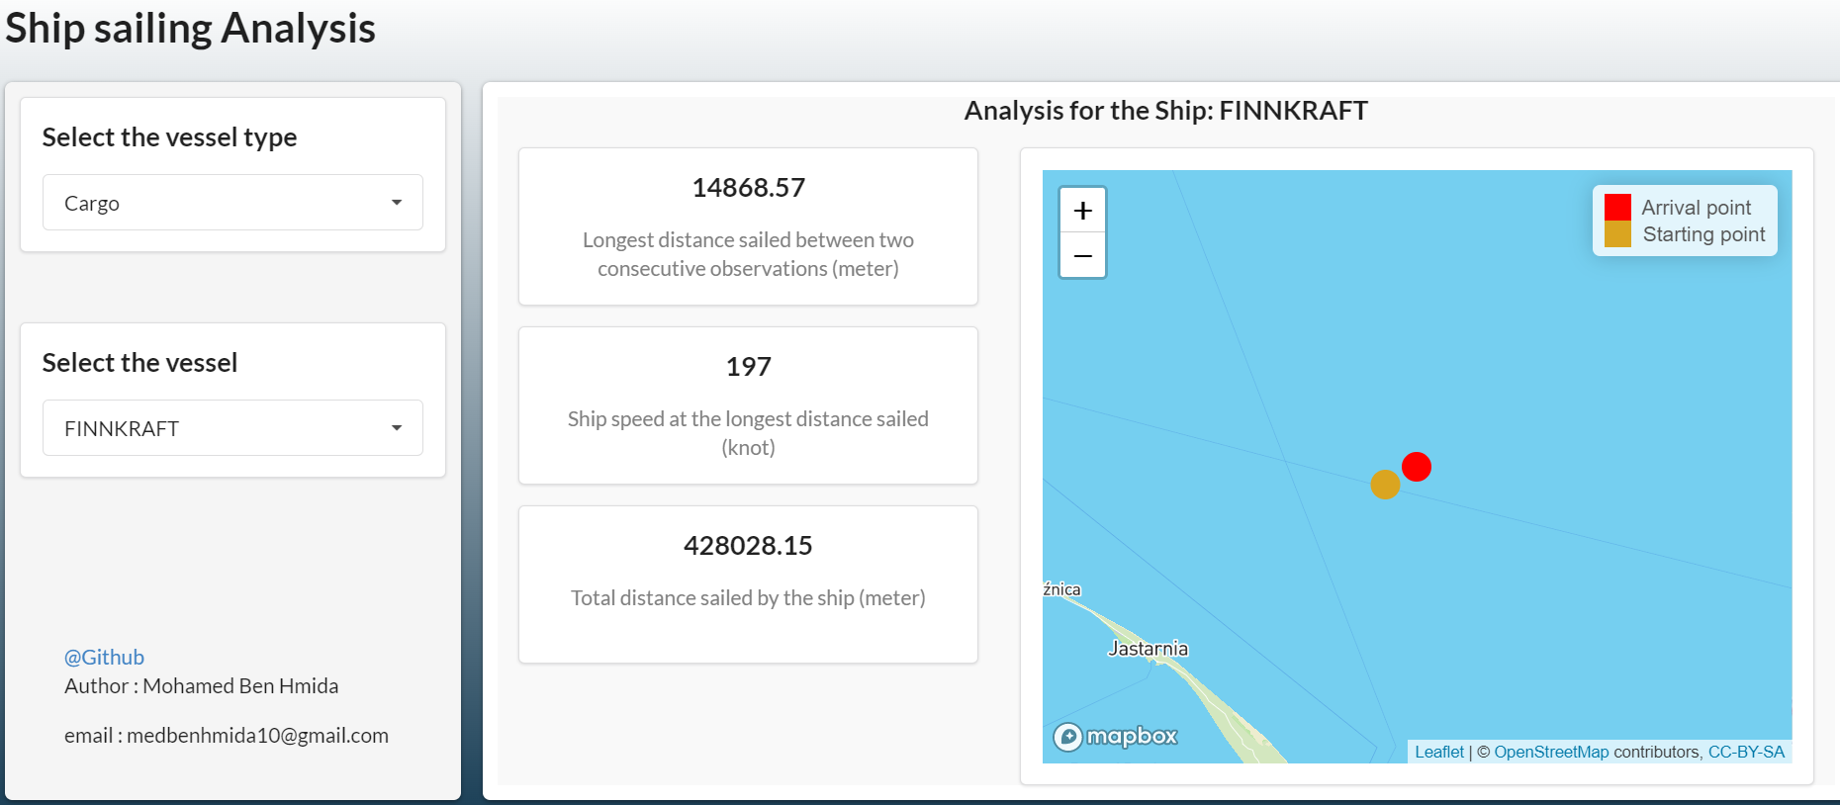Viewport: 1840px width, 805px height.
Task: Zoom in on the map
Action: point(1082,211)
